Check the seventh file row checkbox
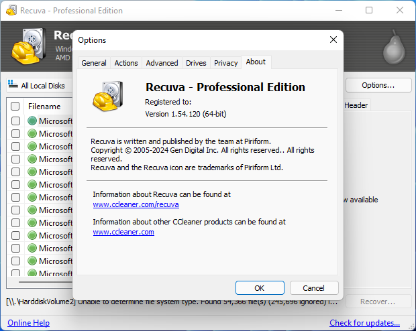416x331 pixels. point(15,197)
